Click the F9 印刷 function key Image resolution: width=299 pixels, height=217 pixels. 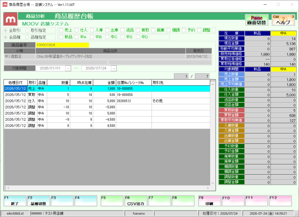pyautogui.click(x=209, y=201)
